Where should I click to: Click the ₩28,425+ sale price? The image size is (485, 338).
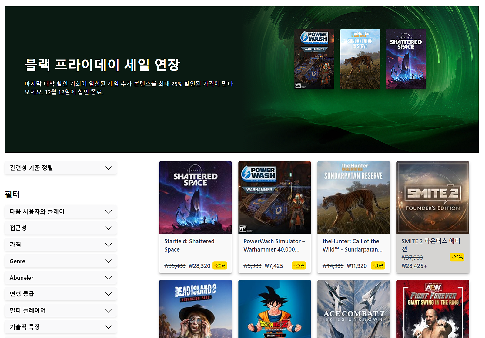click(x=414, y=266)
